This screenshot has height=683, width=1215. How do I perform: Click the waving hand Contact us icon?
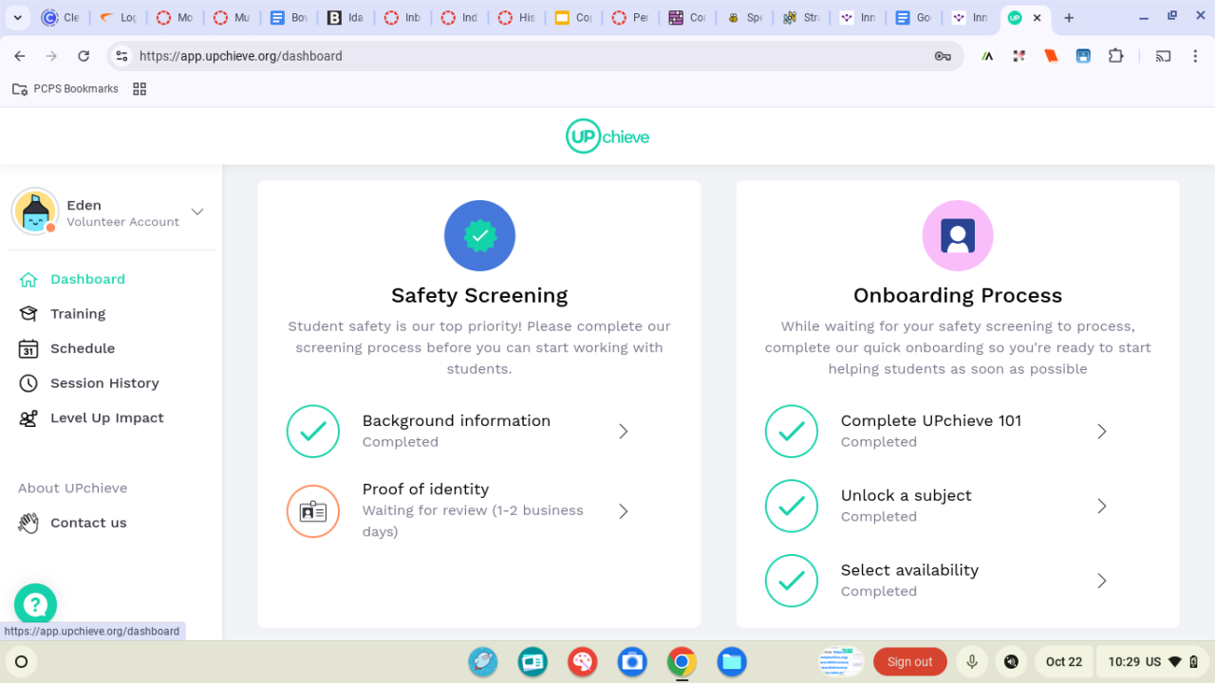tap(28, 523)
